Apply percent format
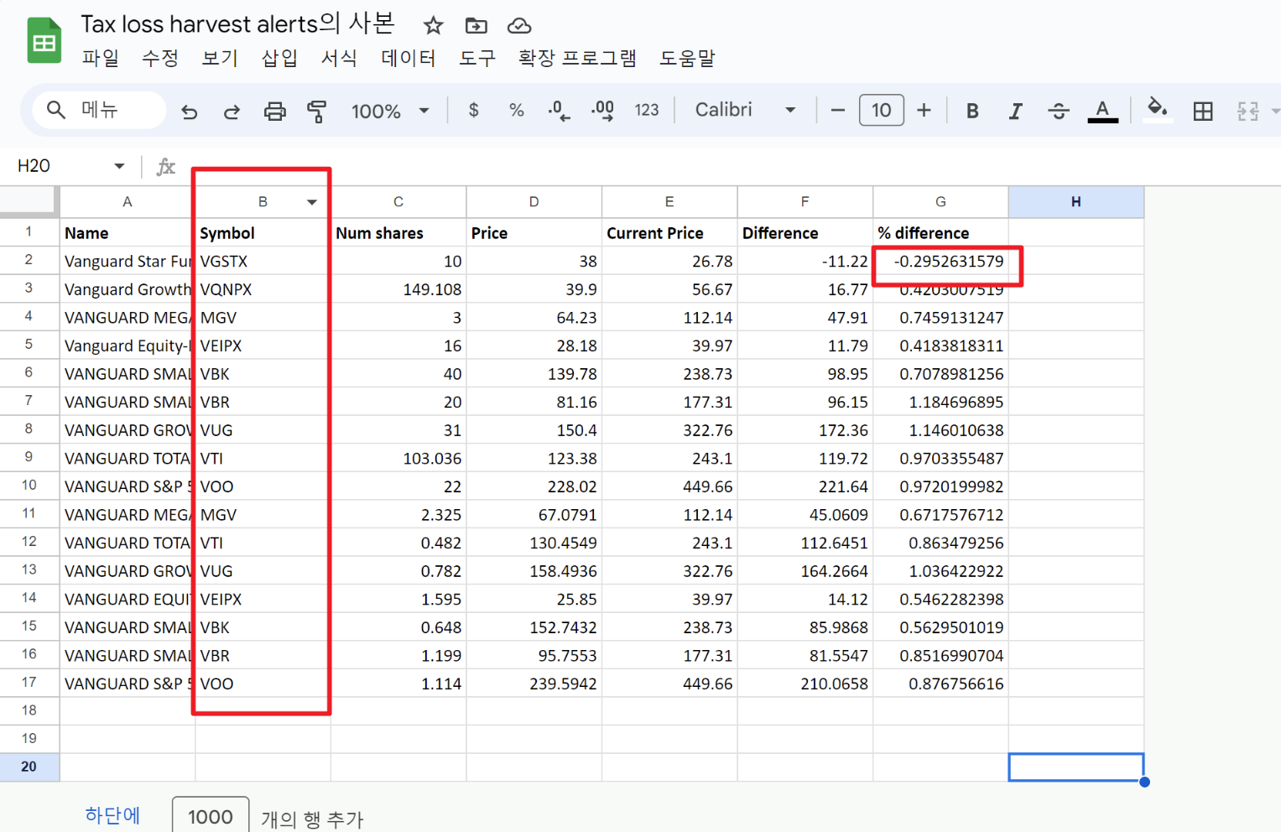 [x=517, y=110]
